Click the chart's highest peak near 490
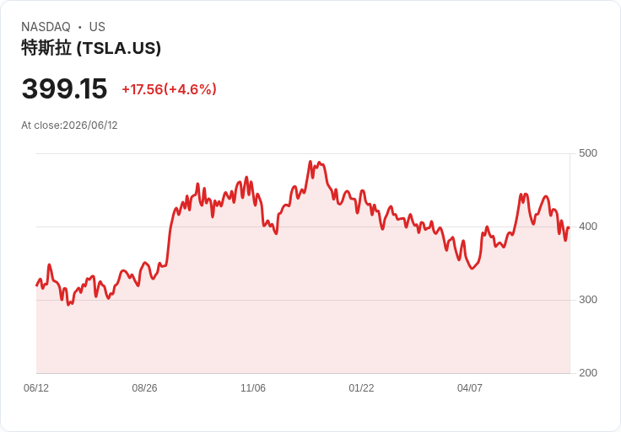This screenshot has width=621, height=432. click(x=310, y=161)
